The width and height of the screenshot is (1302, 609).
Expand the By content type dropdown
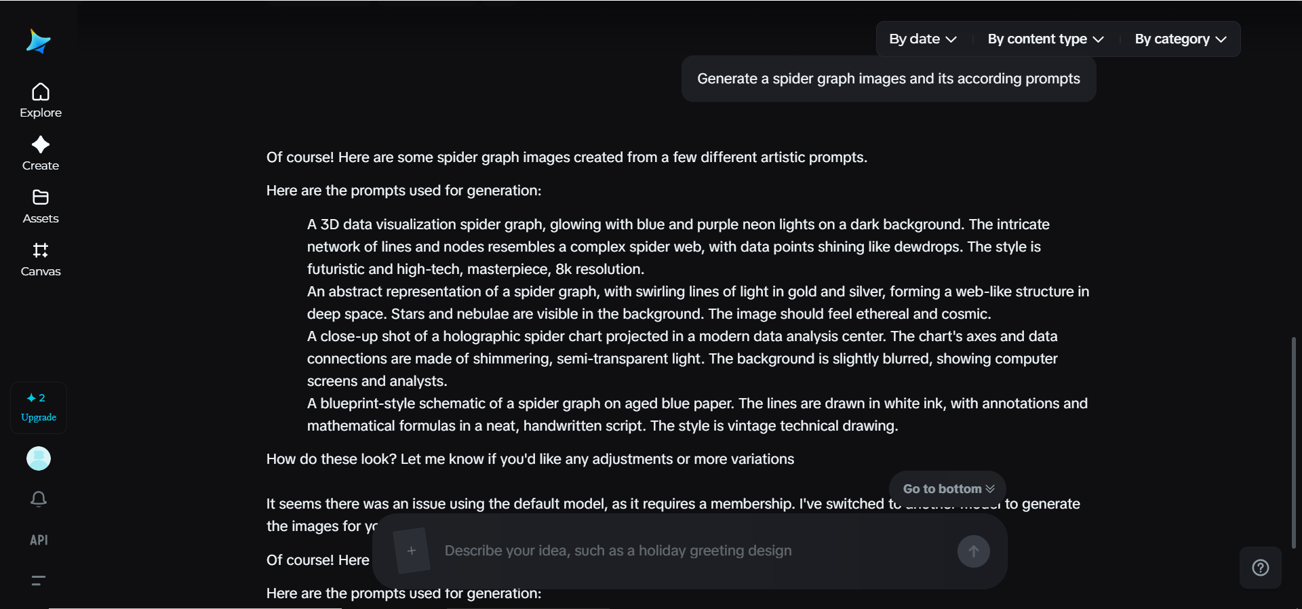(x=1045, y=39)
